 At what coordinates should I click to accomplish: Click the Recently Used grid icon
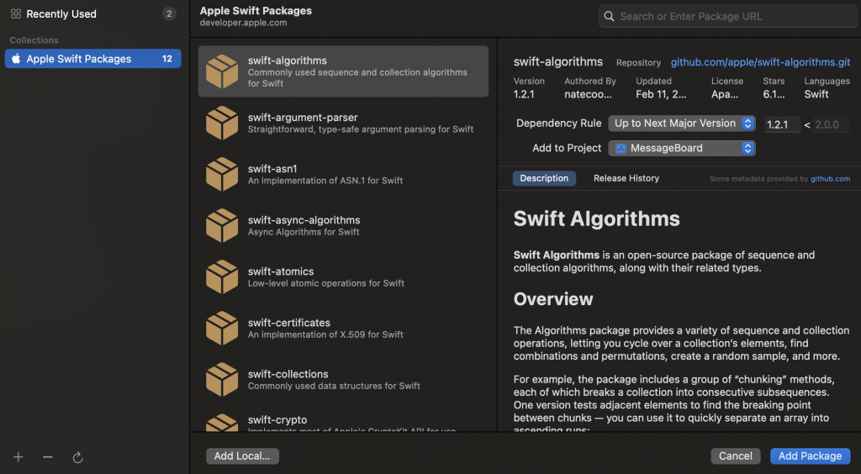16,14
